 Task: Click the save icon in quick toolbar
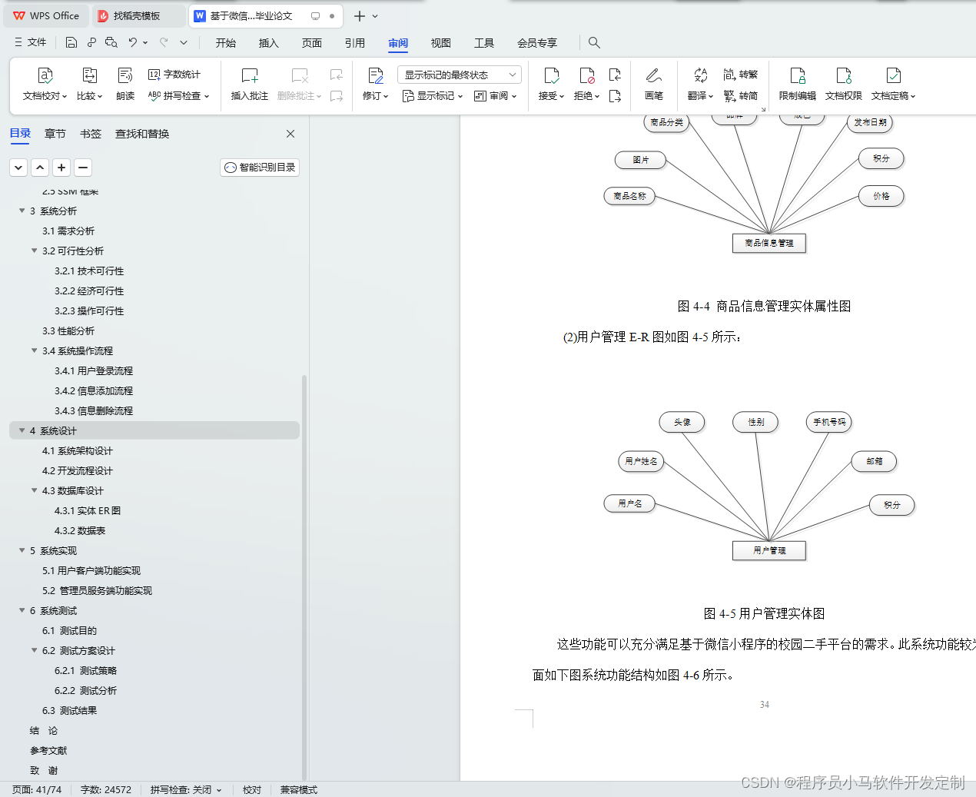pyautogui.click(x=71, y=42)
